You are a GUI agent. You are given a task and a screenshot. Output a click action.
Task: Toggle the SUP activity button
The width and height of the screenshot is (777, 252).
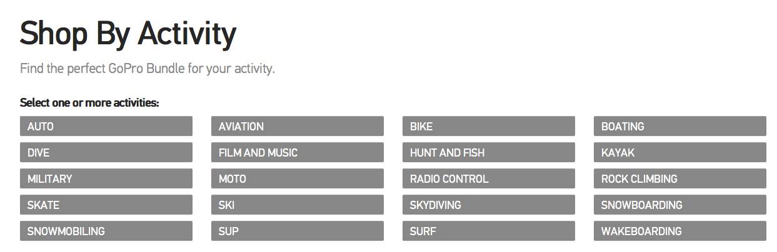(x=297, y=231)
